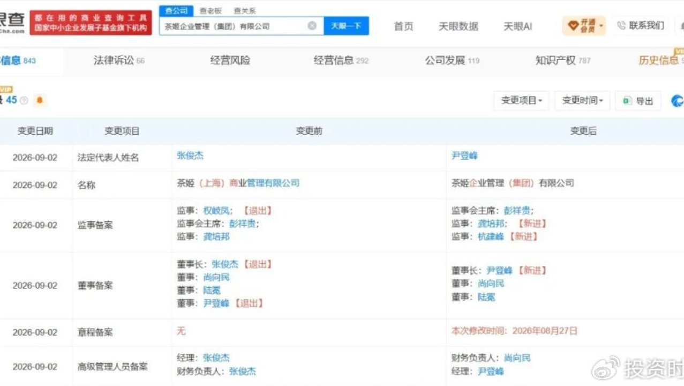684x386 pixels.
Task: Click the 本次修改时间 2026年08月27日 text
Action: click(x=514, y=331)
